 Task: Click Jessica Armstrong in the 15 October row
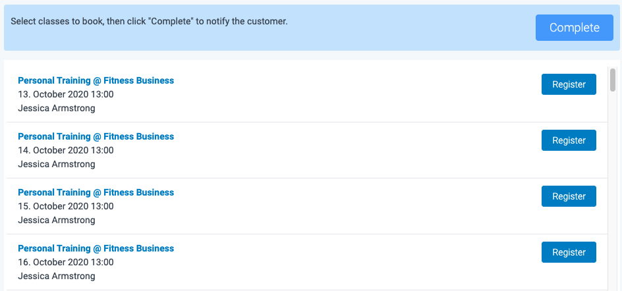57,220
